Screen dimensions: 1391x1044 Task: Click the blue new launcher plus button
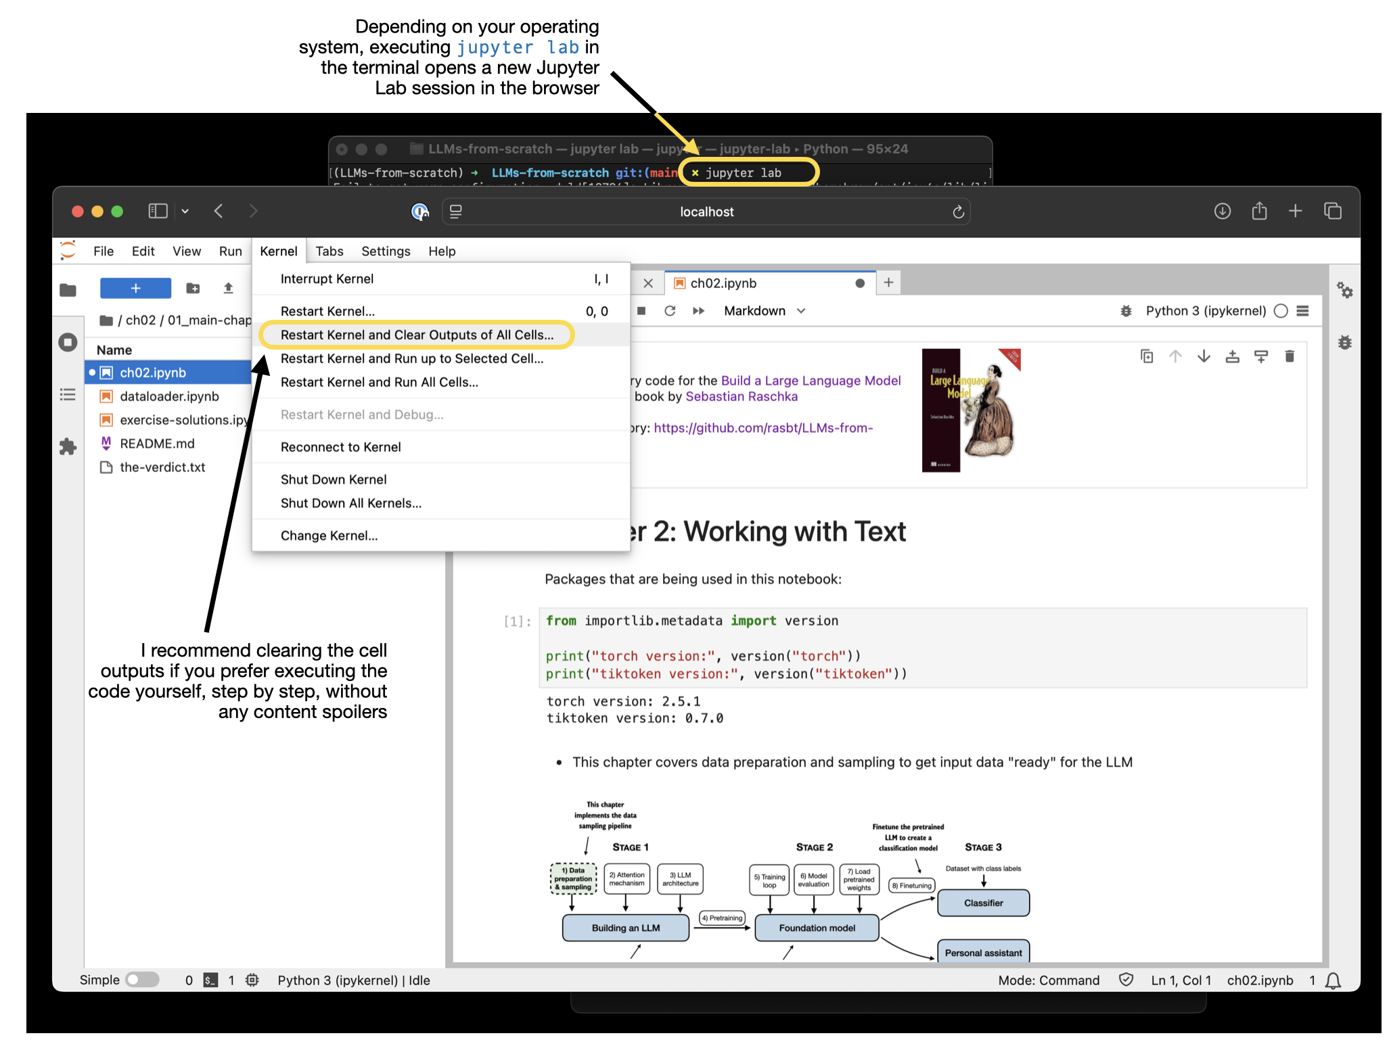click(135, 288)
